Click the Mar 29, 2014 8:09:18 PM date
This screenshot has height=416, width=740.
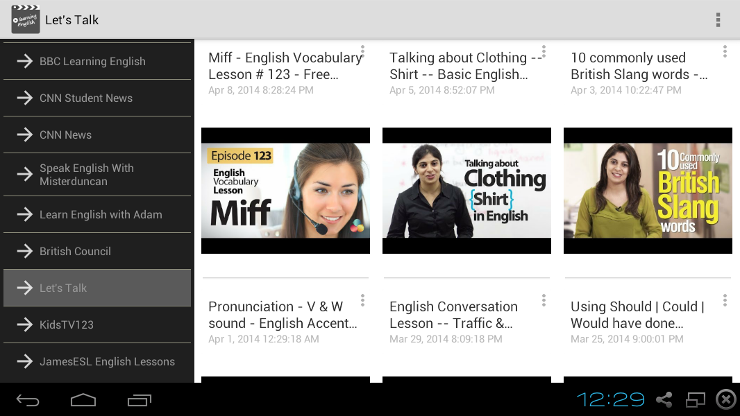point(446,339)
